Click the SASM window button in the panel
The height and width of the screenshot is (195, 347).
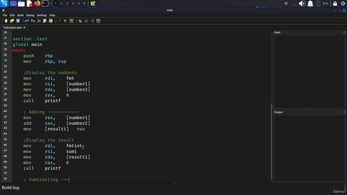93,3
